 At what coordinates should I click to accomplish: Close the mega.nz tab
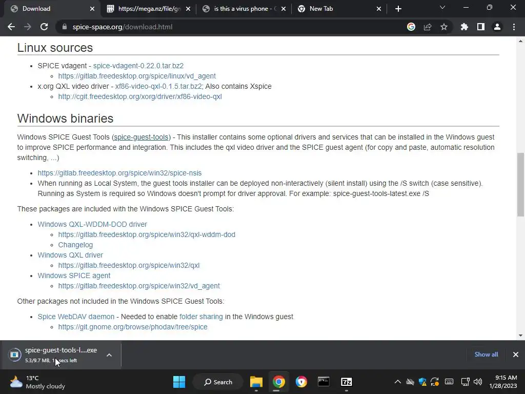(x=188, y=9)
